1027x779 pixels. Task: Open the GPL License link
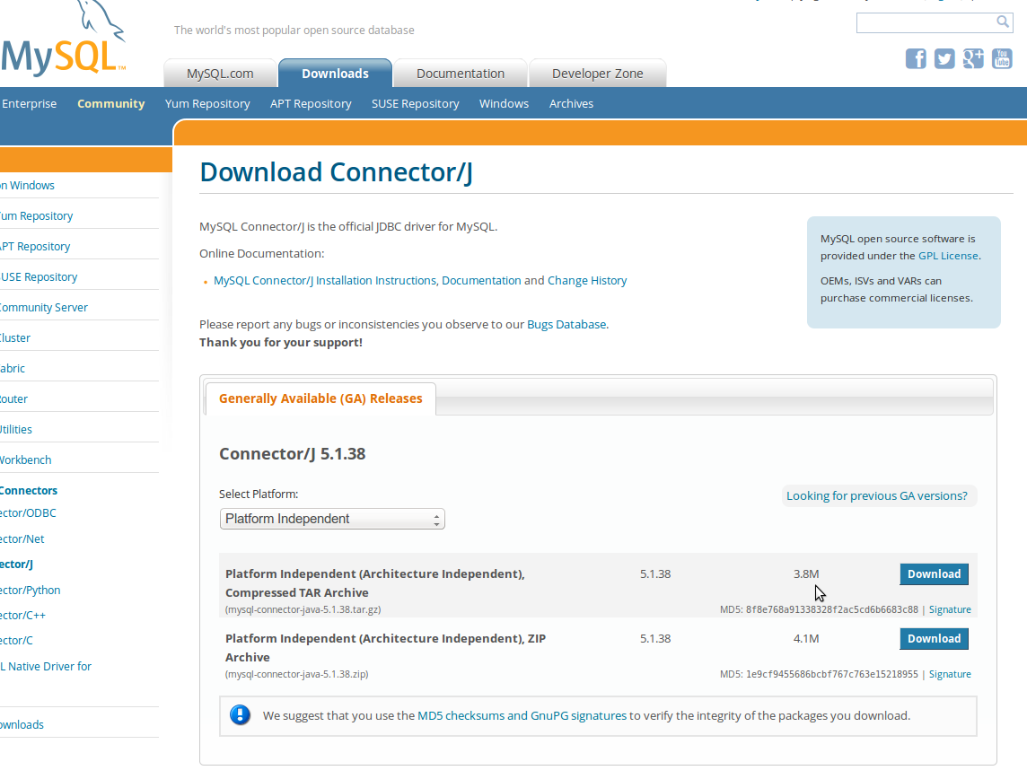[x=947, y=255]
